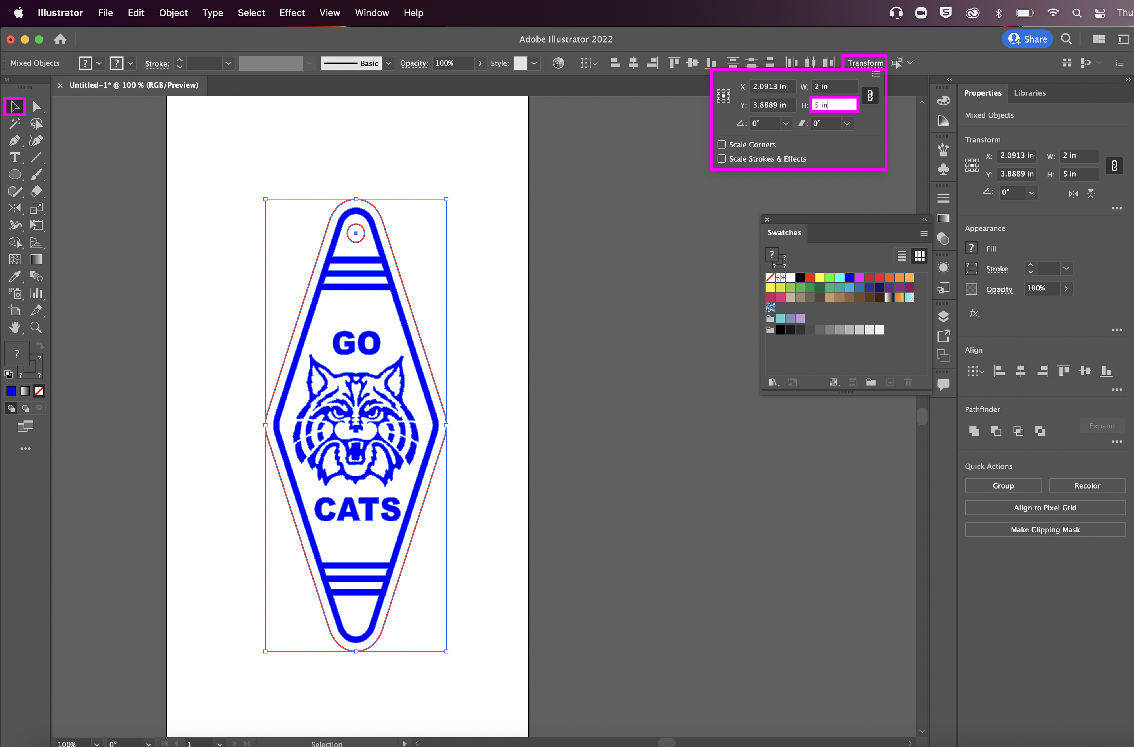Switch to the Libraries tab

click(1029, 93)
